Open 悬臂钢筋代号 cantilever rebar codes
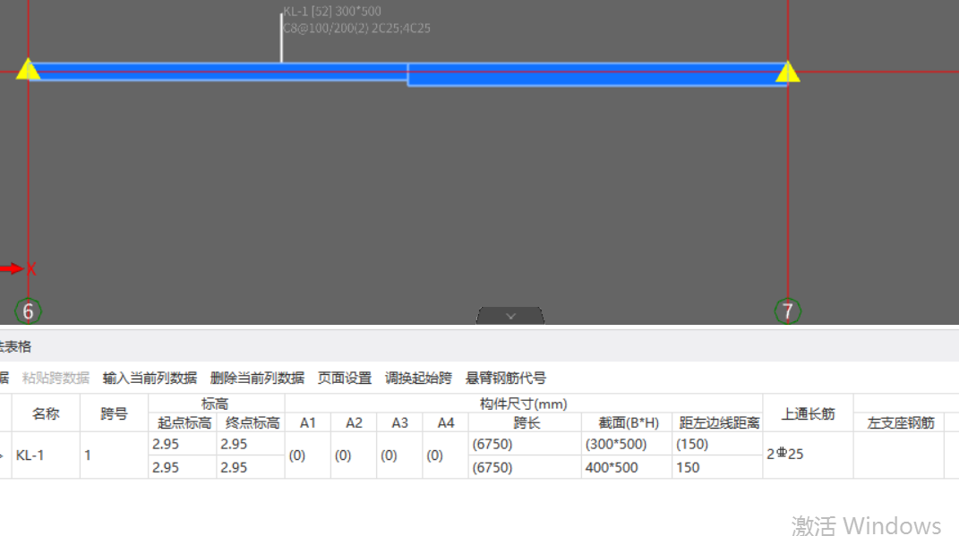The width and height of the screenshot is (959, 536). (x=505, y=378)
